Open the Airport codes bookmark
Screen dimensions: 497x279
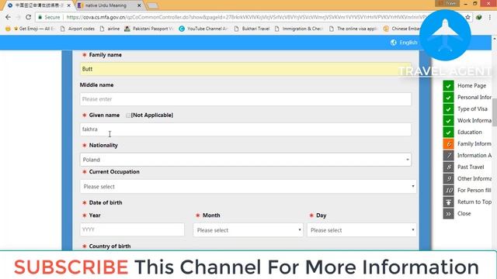(78, 29)
